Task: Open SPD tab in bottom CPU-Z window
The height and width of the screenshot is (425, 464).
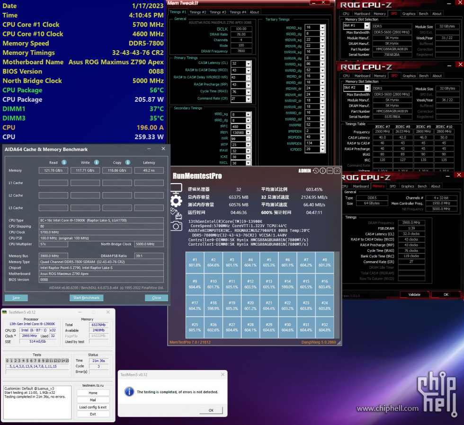Action: click(393, 186)
